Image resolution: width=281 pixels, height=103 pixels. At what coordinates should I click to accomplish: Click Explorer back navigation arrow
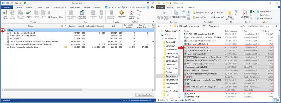159,26
